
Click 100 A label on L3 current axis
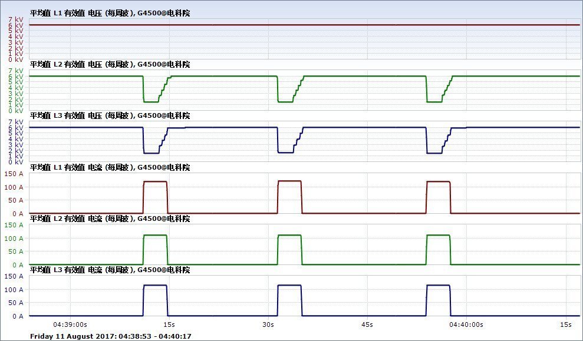click(x=14, y=289)
